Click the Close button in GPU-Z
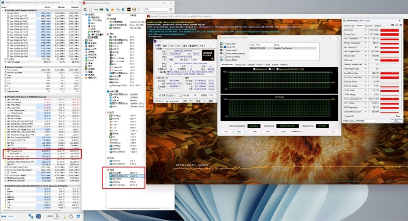 [396, 121]
